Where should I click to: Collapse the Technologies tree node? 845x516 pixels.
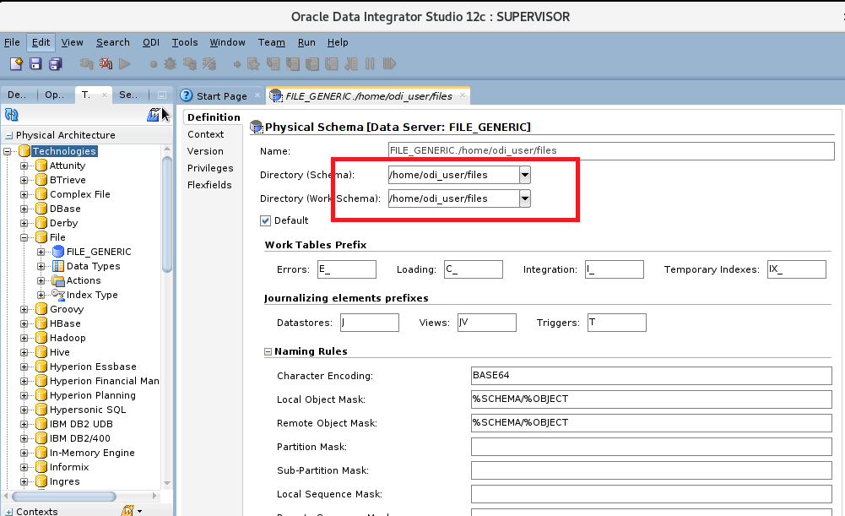pyautogui.click(x=8, y=151)
